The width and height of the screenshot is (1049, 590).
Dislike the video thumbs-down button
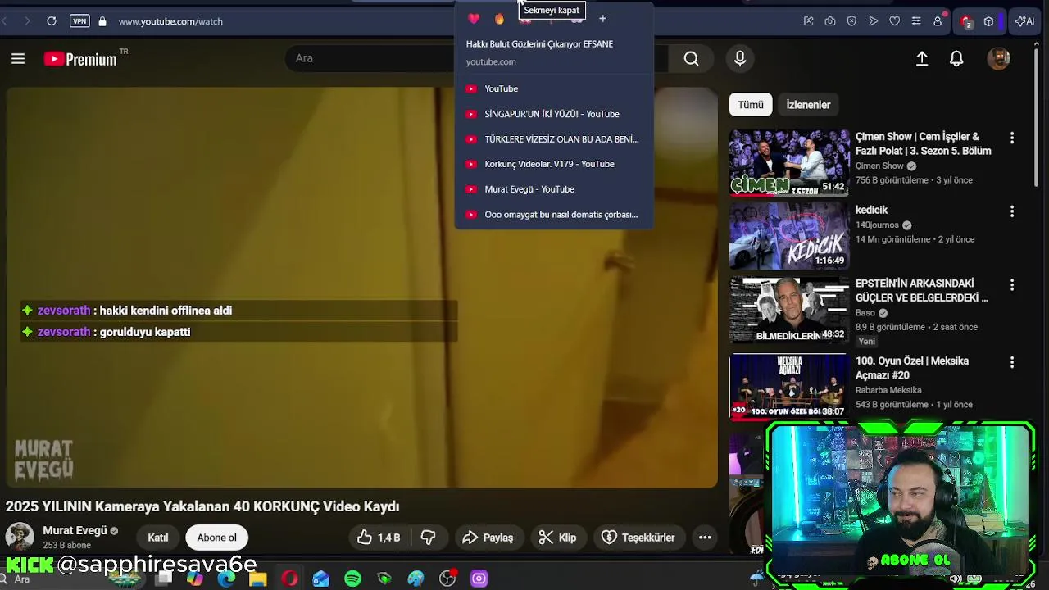tap(429, 538)
